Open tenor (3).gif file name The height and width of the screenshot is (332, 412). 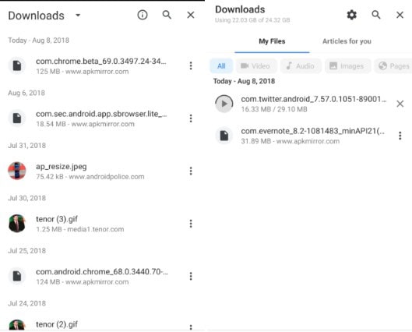point(57,219)
